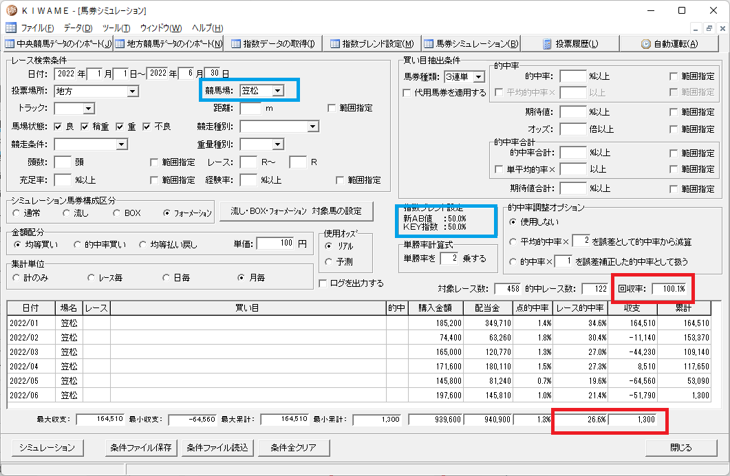Select 平均的中率× adjustment option radio

click(x=513, y=242)
